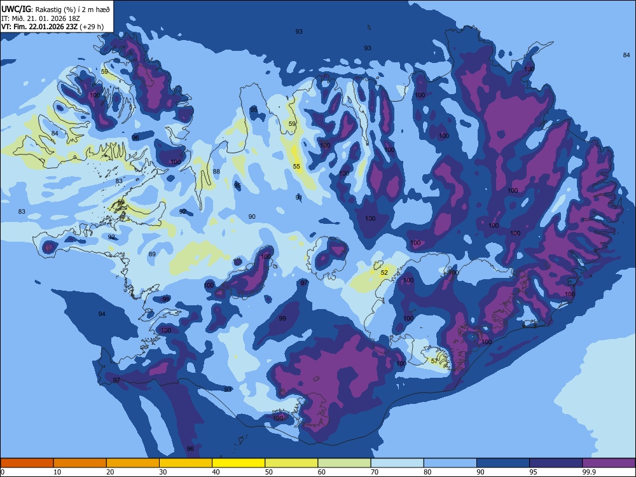Select the '0' legend scale label

2,472
